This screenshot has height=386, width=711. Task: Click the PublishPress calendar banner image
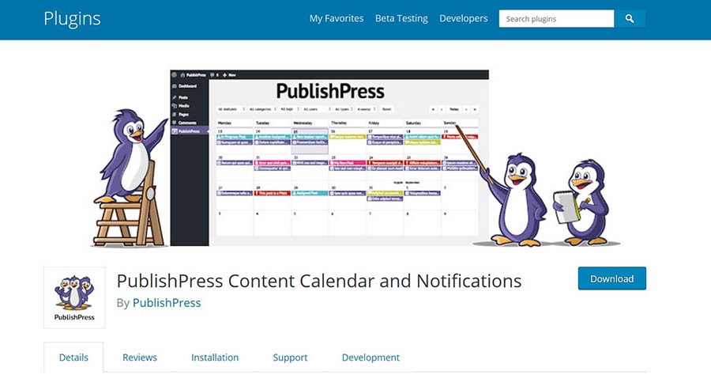pos(355,157)
